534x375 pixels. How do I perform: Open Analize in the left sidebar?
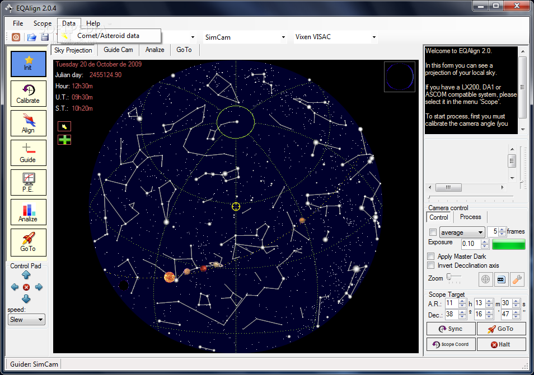point(28,212)
